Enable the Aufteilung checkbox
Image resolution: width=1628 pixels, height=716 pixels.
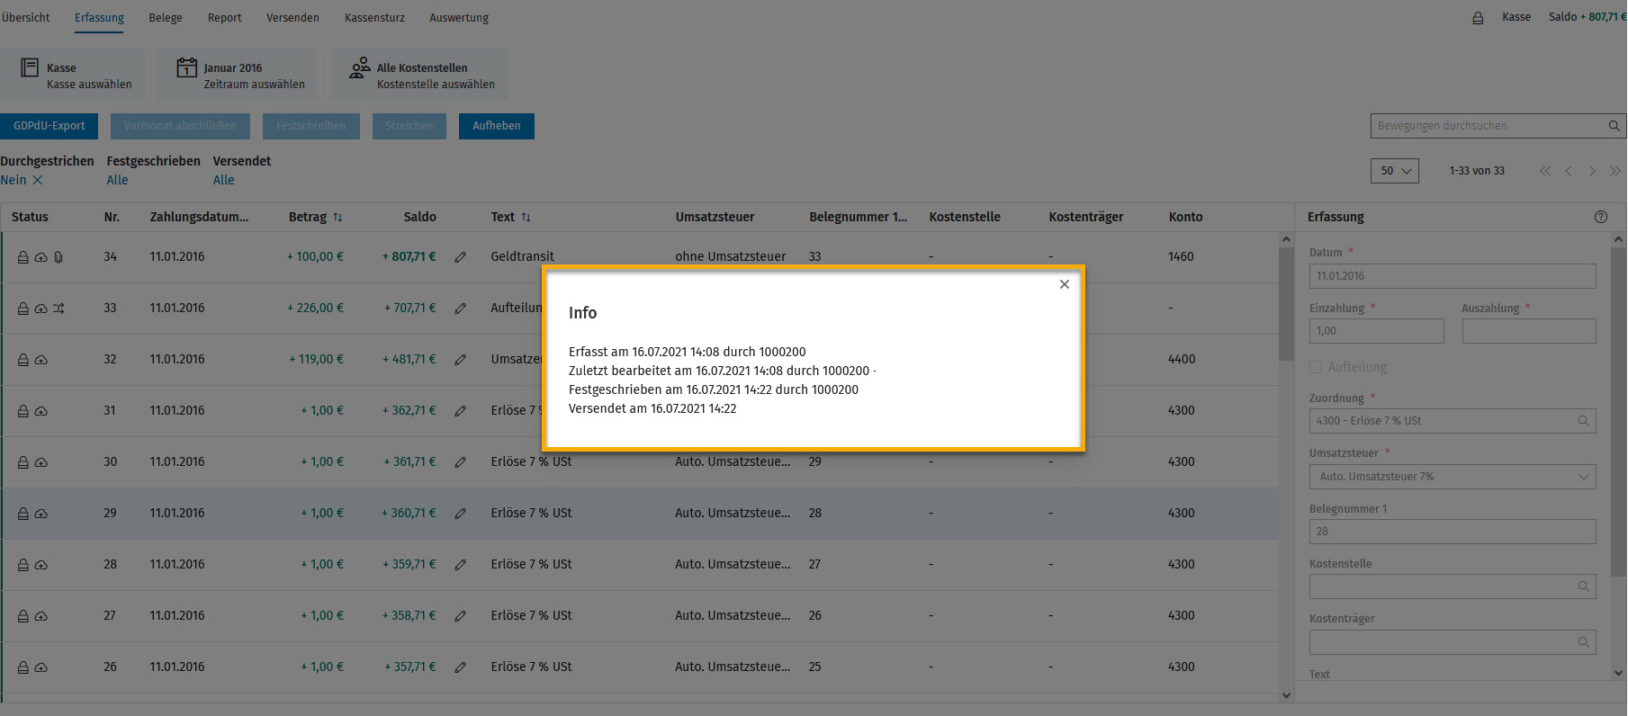click(1316, 367)
